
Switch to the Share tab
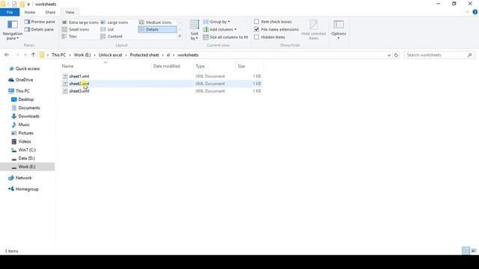(50, 12)
